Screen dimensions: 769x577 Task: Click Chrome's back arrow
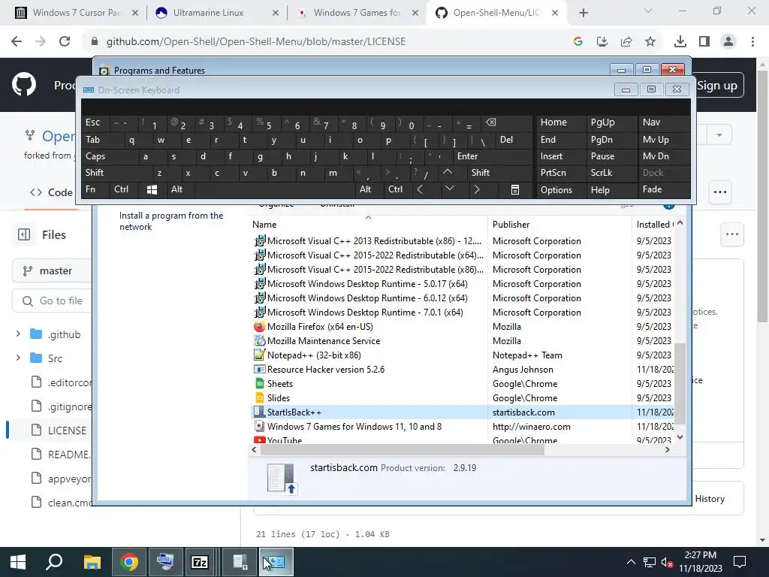coord(17,42)
